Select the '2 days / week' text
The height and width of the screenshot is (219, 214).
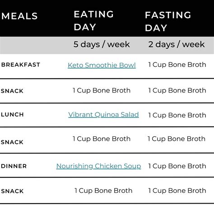(x=177, y=44)
